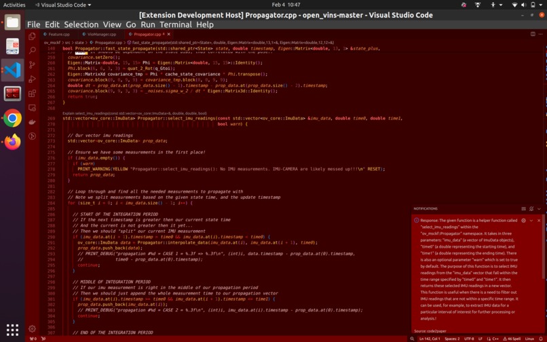547x342 pixels.
Task: Click the zoom magnifier icon in status bar
Action: click(x=412, y=339)
